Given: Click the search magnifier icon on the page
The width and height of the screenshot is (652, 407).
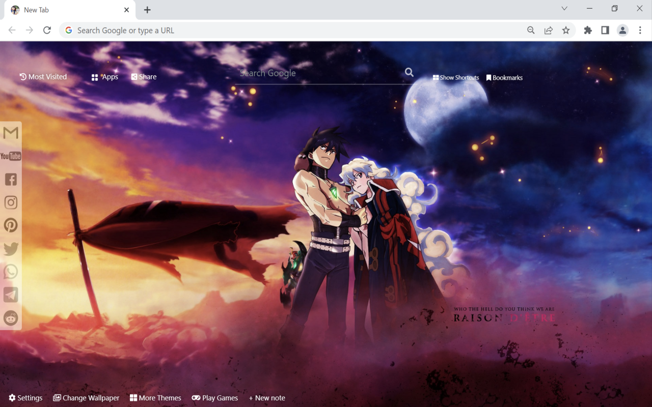Looking at the screenshot, I should 409,73.
